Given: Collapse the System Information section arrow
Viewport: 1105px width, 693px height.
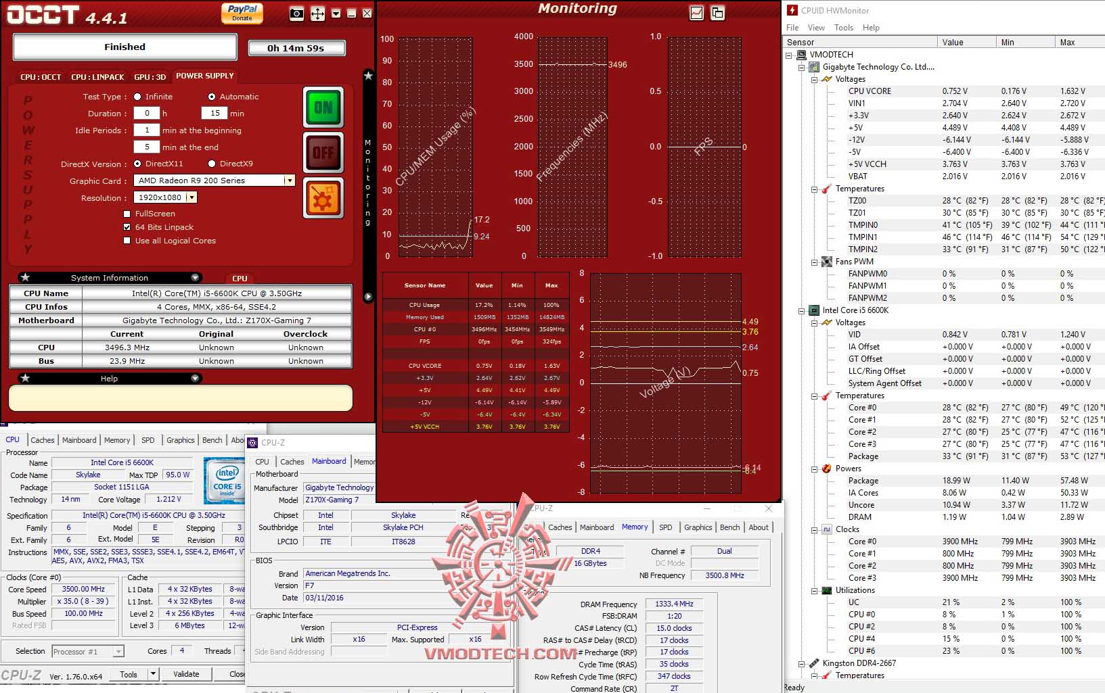Looking at the screenshot, I should pyautogui.click(x=195, y=277).
